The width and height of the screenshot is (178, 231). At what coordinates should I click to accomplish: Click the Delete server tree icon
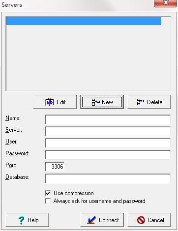coord(141,102)
